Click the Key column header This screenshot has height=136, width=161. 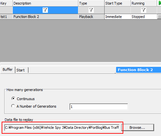pos(6,3)
